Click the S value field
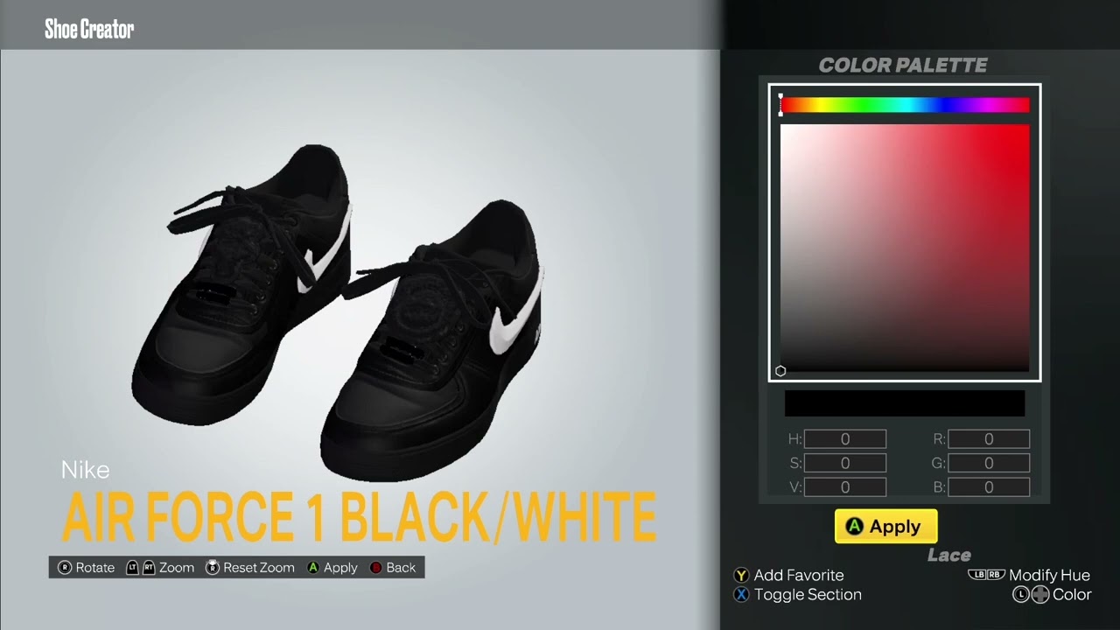This screenshot has width=1120, height=630. tap(845, 463)
